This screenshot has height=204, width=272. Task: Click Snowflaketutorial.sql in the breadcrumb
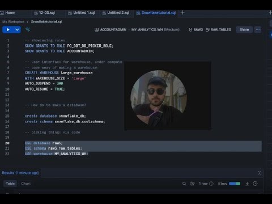point(46,22)
